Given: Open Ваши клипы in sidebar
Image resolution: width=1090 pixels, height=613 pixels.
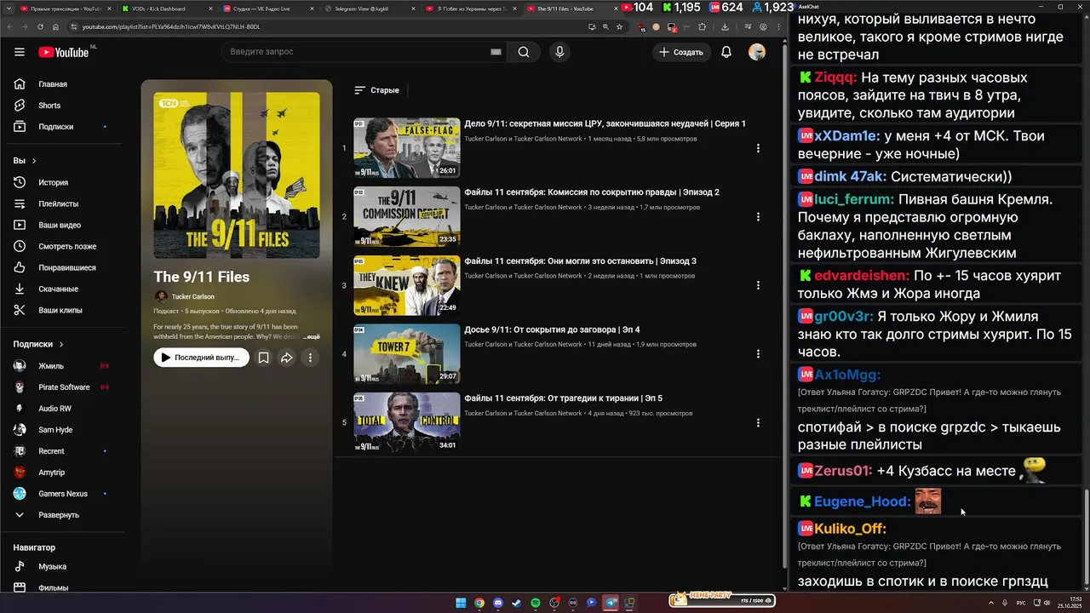Looking at the screenshot, I should pos(61,310).
